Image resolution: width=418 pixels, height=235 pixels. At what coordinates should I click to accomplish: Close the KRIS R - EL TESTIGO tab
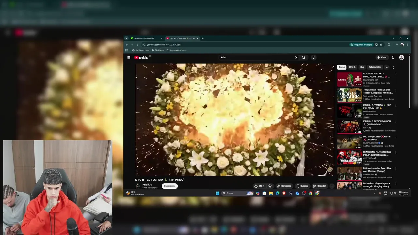pos(197,38)
